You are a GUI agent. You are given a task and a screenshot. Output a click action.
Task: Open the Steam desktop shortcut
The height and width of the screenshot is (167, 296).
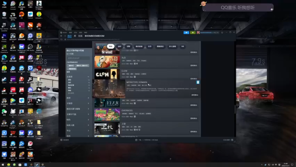(4, 80)
